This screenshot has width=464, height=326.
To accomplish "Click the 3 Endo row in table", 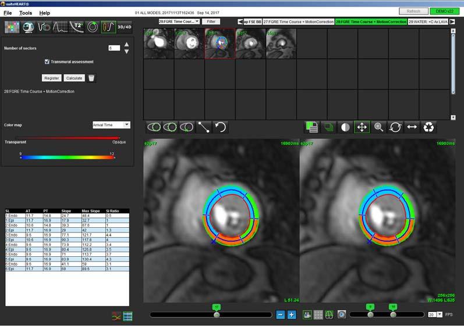I will tap(67, 235).
